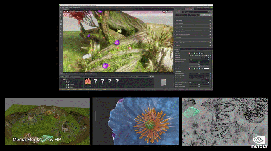Click the tool icon above the brush
The width and height of the screenshot is (271, 151).
pyautogui.click(x=61, y=34)
